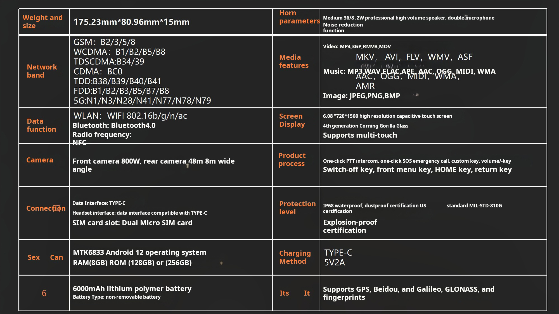Click the Bluetooth4.0 specification line
The width and height of the screenshot is (559, 314).
114,125
